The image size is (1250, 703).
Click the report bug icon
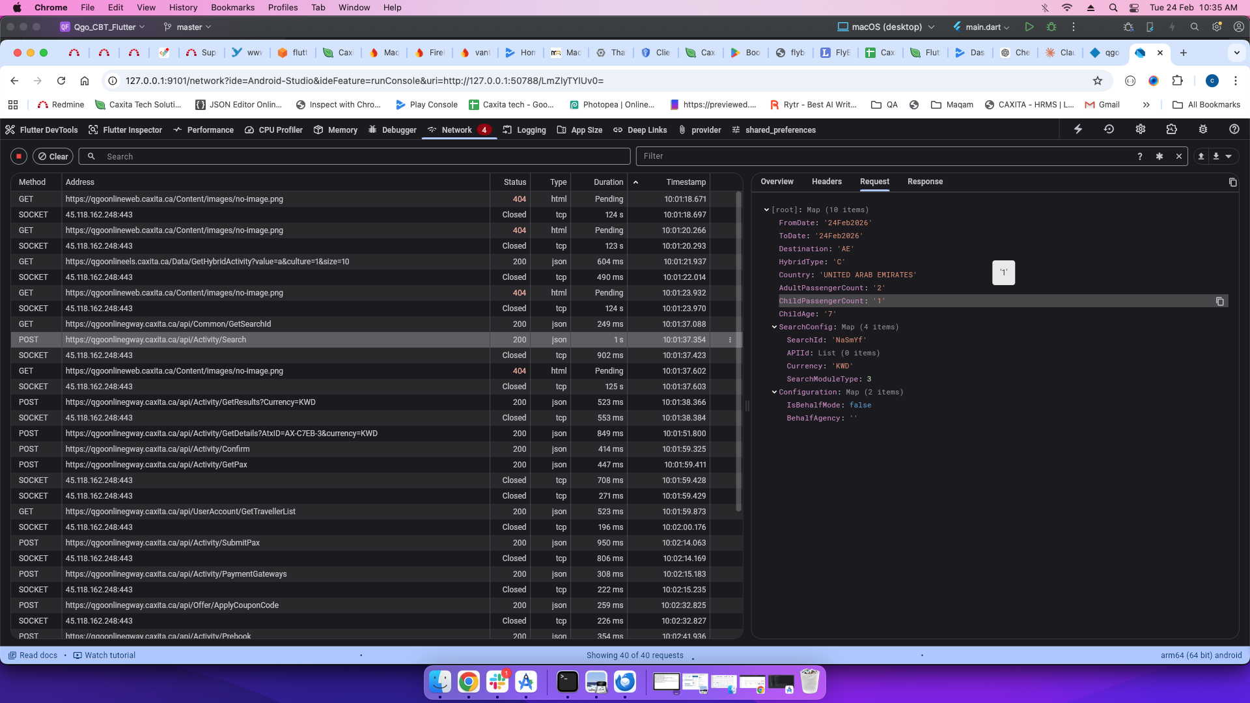pos(1202,130)
